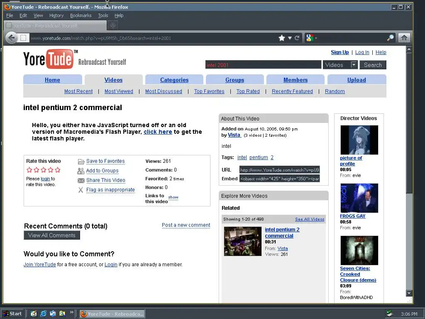Click the Sign Up link

pyautogui.click(x=340, y=52)
